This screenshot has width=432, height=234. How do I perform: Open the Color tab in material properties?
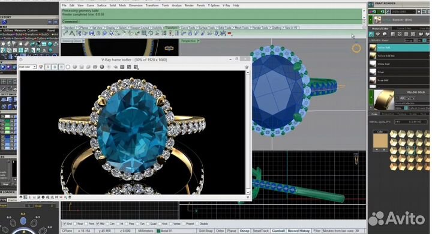374,114
